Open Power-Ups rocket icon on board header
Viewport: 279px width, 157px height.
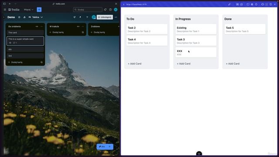[x=75, y=17]
